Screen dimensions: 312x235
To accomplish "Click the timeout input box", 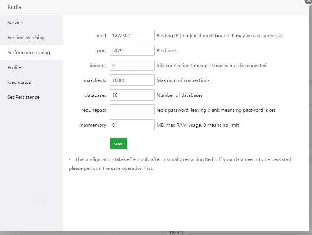I will point(132,65).
